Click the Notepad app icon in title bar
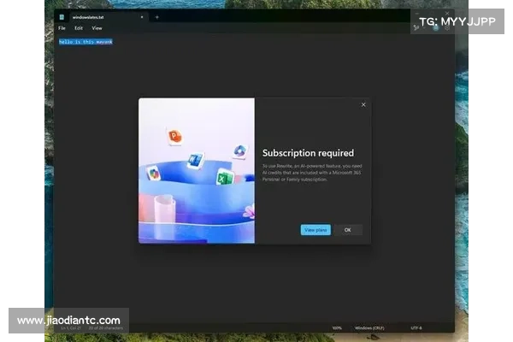 (x=62, y=16)
